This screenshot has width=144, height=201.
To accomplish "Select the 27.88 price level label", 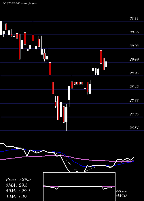I will [x=134, y=100].
